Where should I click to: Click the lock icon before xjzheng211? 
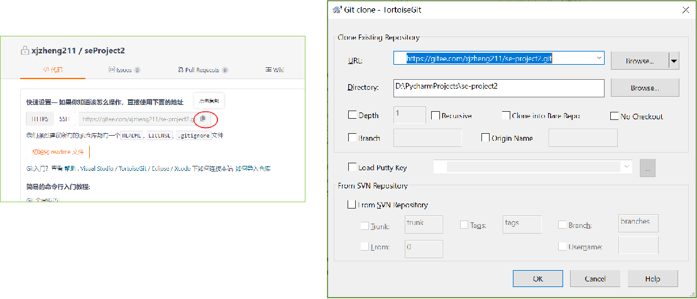[24, 51]
